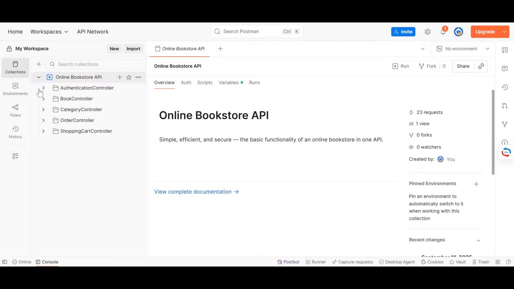The height and width of the screenshot is (289, 514).
Task: Click the Online connection status indicator
Action: tap(22, 262)
